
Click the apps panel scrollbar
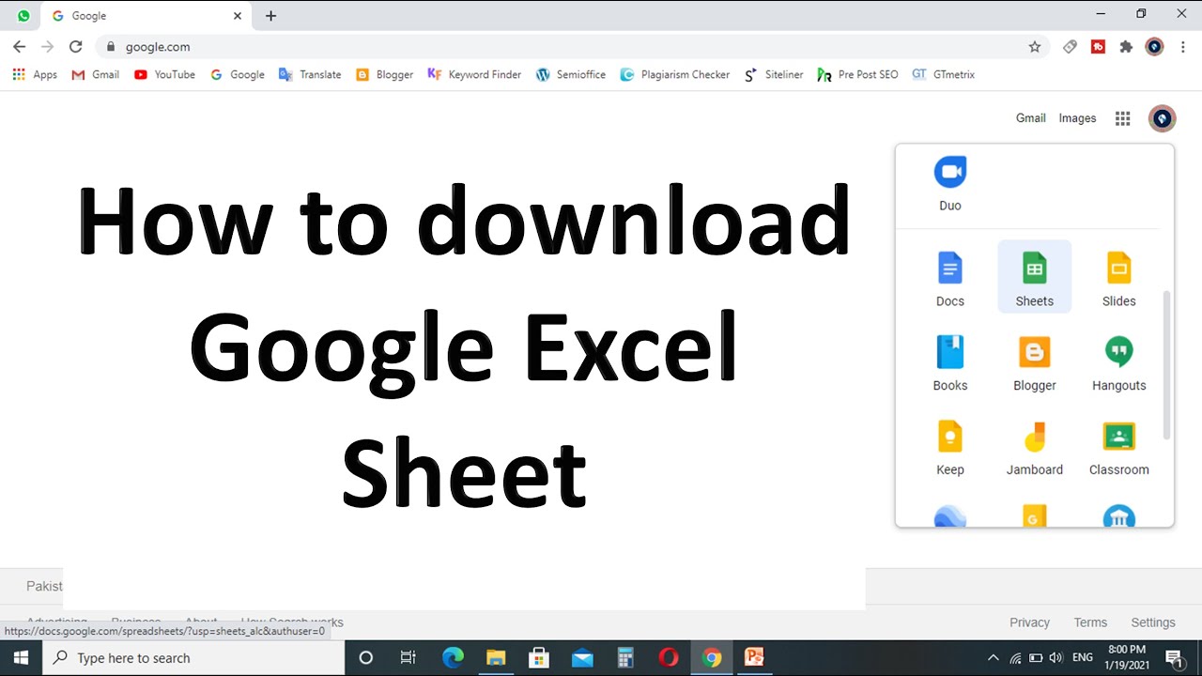pos(1166,364)
